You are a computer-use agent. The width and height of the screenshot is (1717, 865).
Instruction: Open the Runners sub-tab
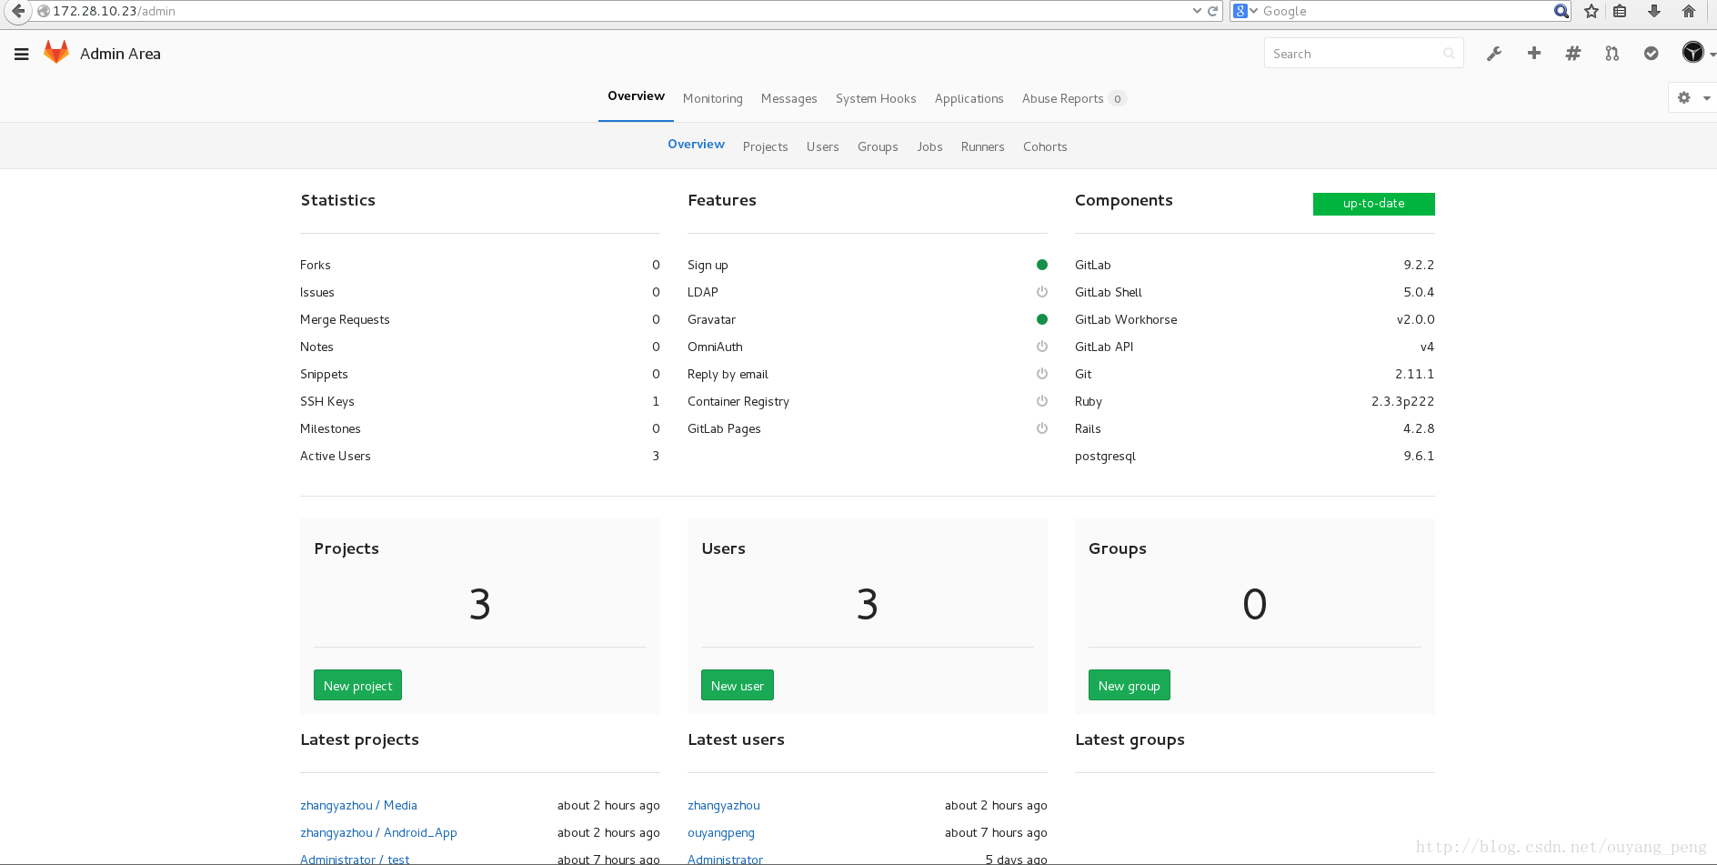pos(982,146)
